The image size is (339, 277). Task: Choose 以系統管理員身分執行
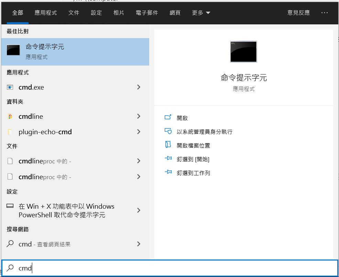point(205,132)
